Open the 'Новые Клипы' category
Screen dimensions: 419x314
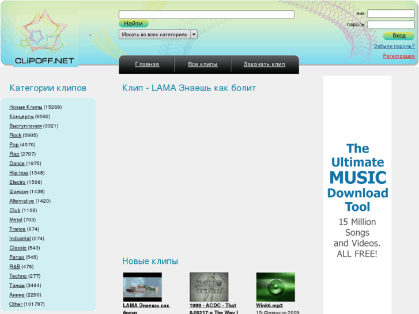click(26, 107)
